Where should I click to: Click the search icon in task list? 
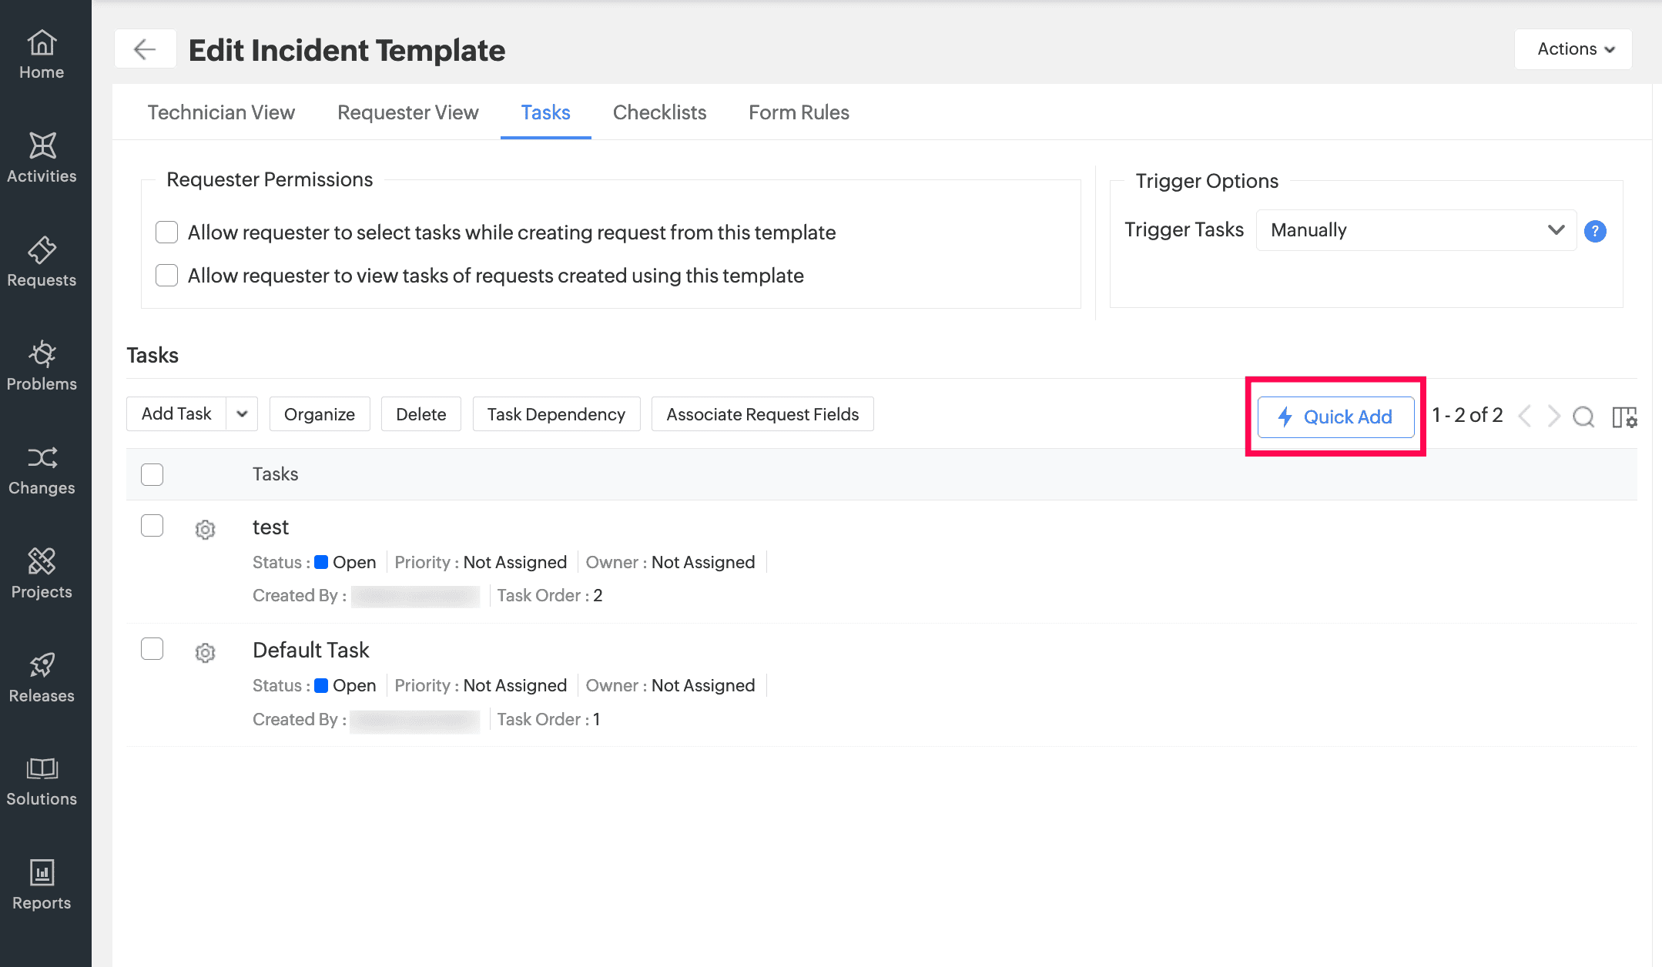(1583, 417)
